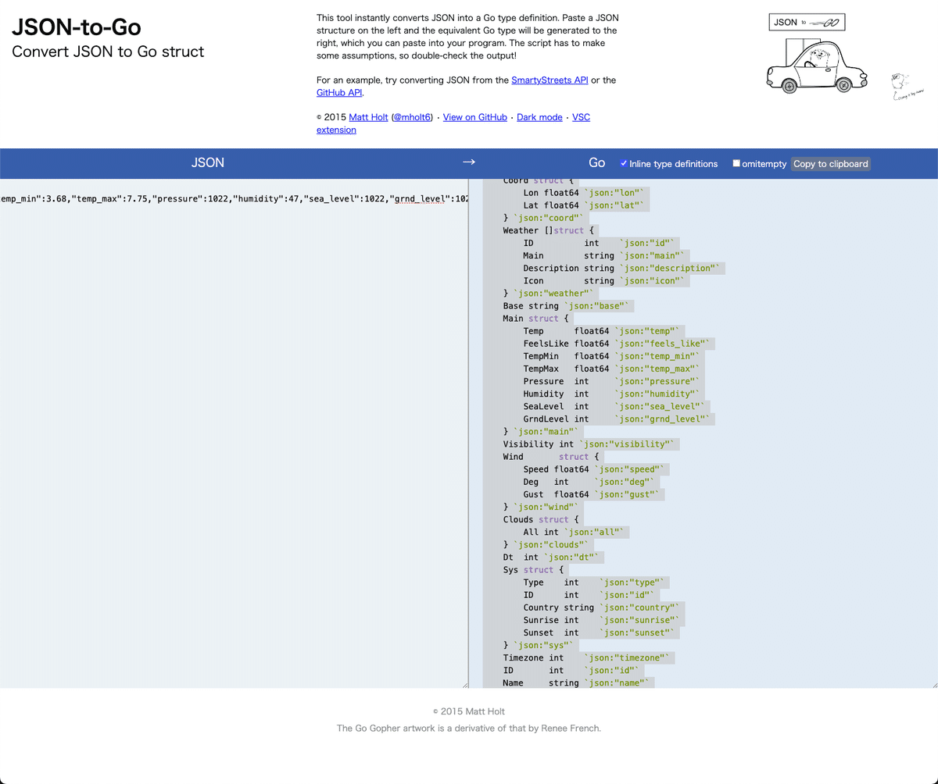
Task: Click the Go panel header label
Action: [597, 162]
